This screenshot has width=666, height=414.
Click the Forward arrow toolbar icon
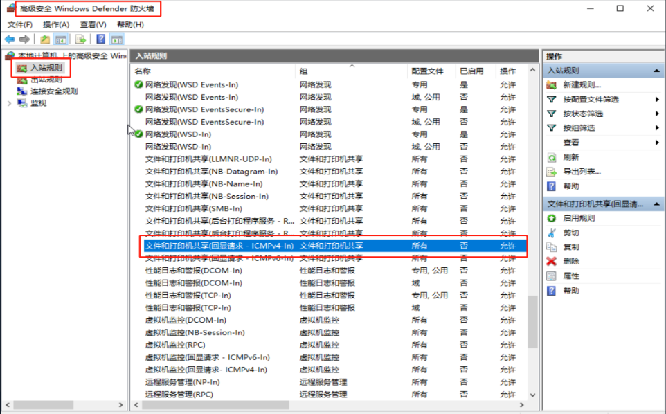[x=25, y=39]
